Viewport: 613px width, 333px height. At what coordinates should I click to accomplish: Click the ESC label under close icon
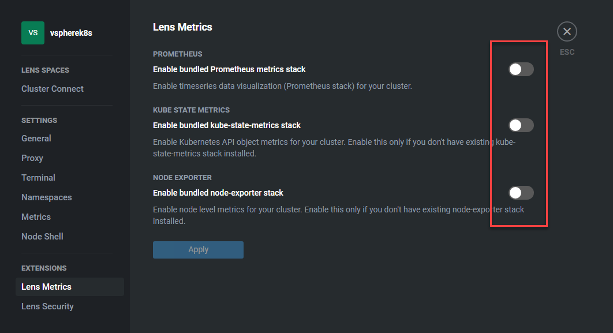point(567,52)
